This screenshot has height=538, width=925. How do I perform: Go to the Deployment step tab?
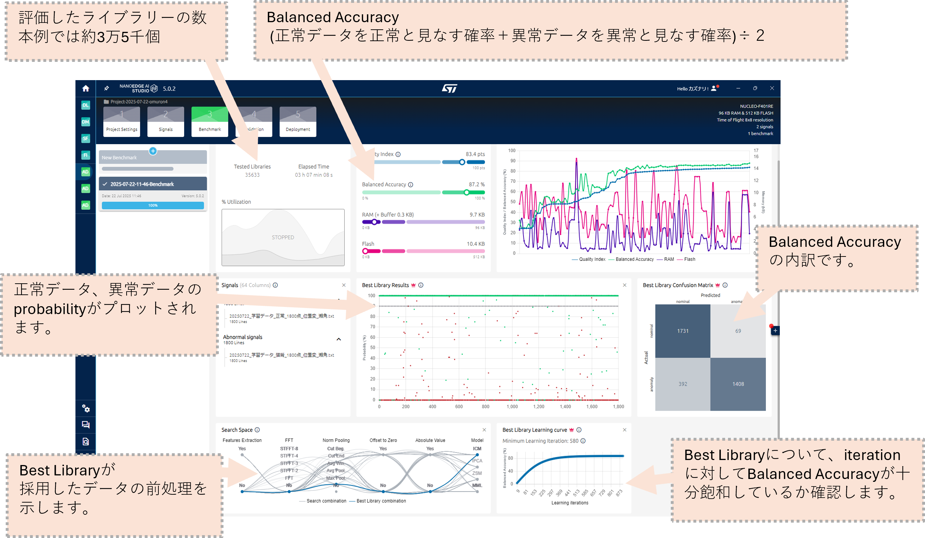coord(298,122)
